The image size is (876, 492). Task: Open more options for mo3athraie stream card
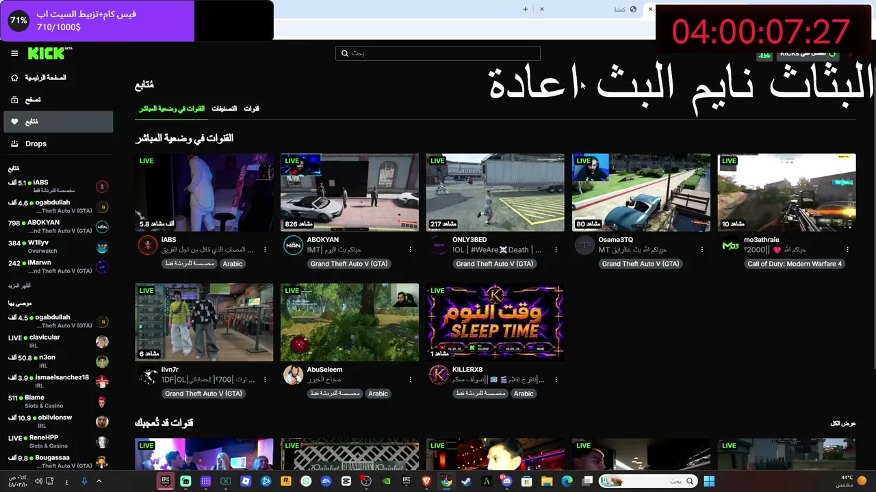848,250
